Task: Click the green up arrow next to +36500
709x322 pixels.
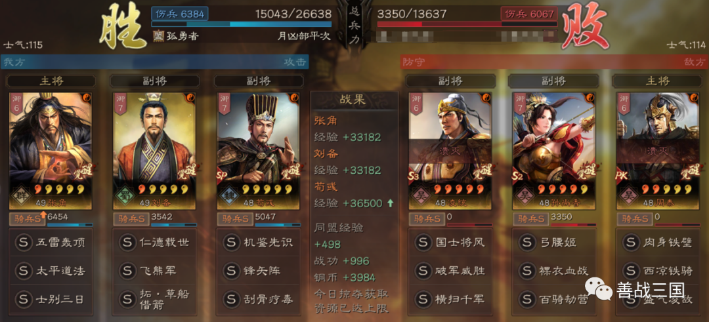Action: tap(390, 203)
